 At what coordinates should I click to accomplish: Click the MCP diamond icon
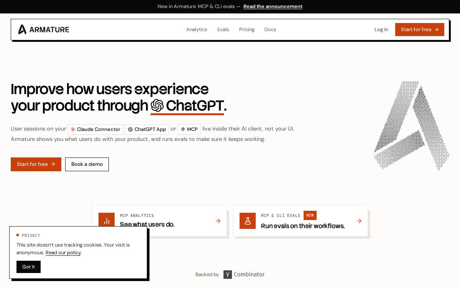click(183, 129)
